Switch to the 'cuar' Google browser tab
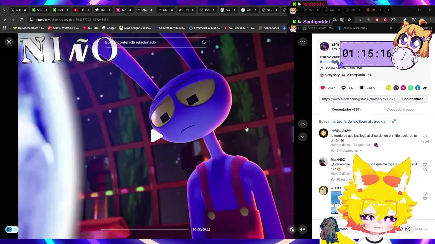Viewport: 435px width, 244px height. 228,10
